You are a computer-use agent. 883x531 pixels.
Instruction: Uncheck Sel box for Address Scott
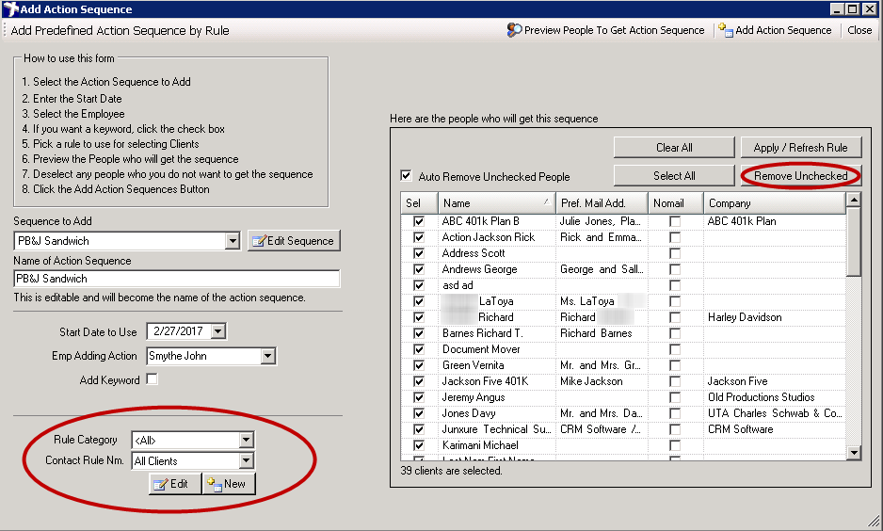point(419,253)
